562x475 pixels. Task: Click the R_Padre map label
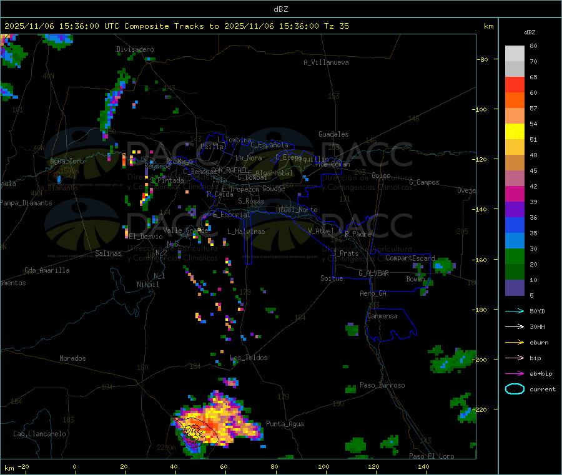tap(358, 234)
